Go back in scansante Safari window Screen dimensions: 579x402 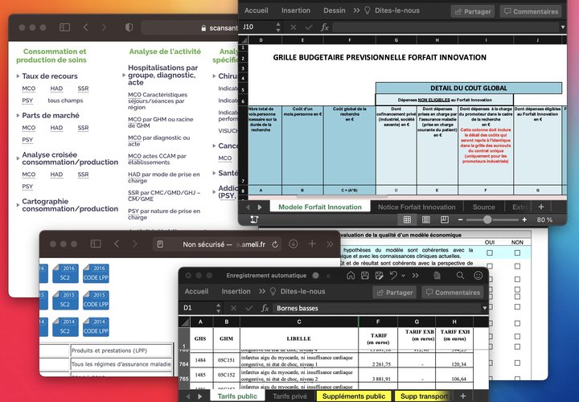86,27
